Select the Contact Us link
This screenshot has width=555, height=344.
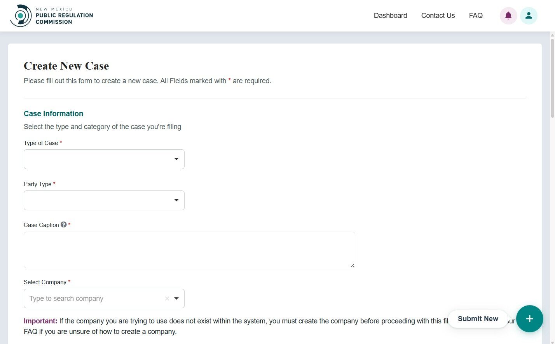(x=438, y=16)
